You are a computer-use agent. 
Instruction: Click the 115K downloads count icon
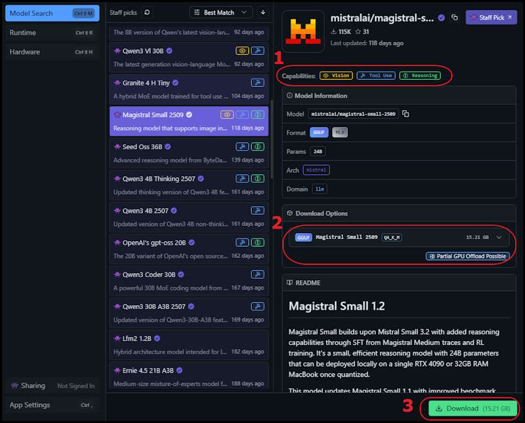click(333, 31)
